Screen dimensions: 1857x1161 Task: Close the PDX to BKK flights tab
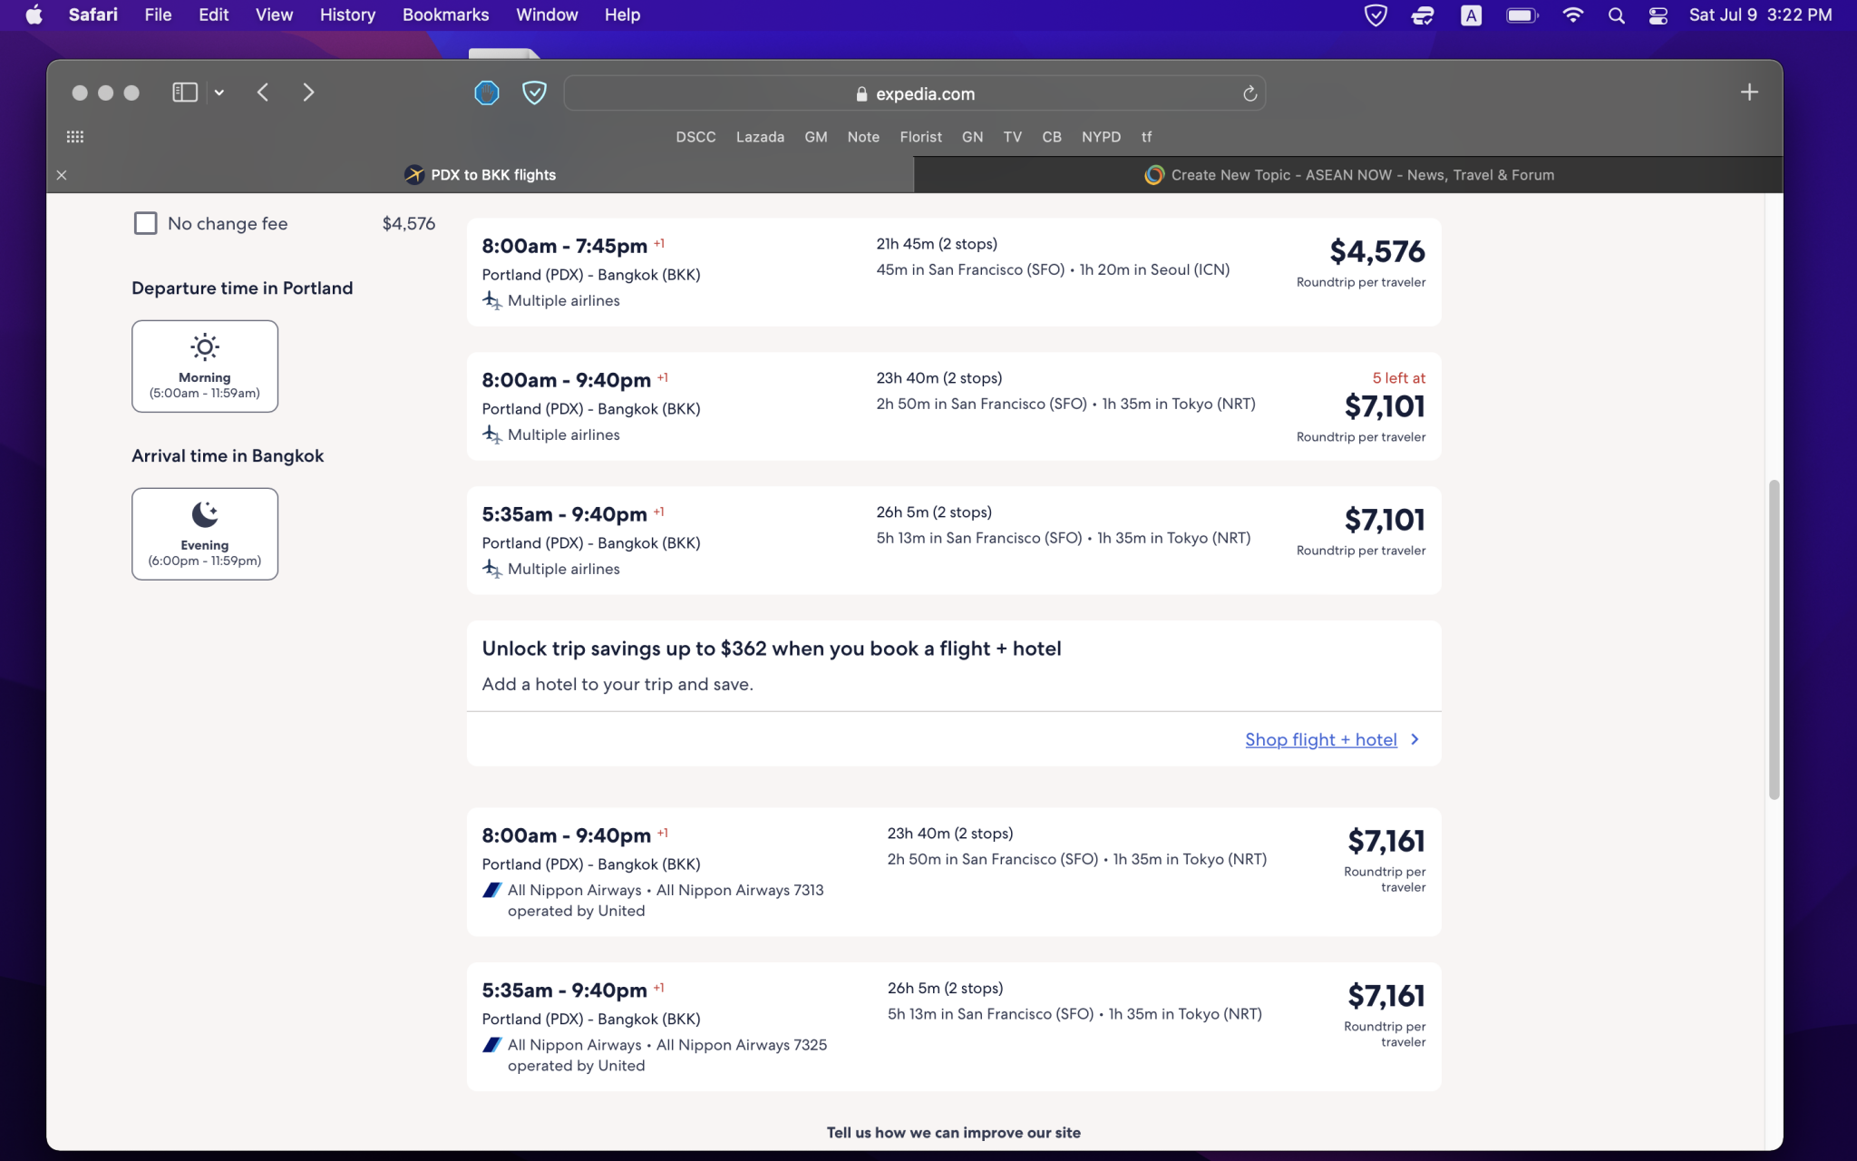coord(62,175)
